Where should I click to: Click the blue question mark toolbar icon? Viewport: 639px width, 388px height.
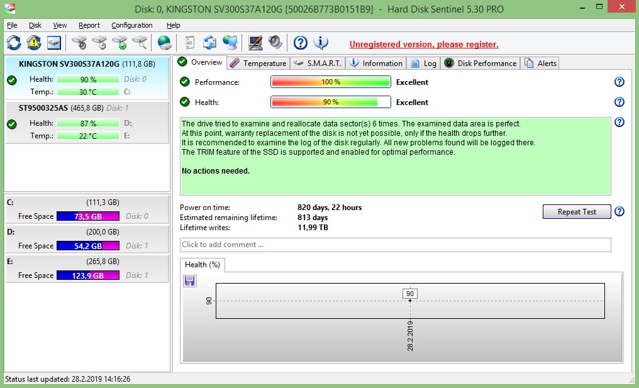[301, 43]
